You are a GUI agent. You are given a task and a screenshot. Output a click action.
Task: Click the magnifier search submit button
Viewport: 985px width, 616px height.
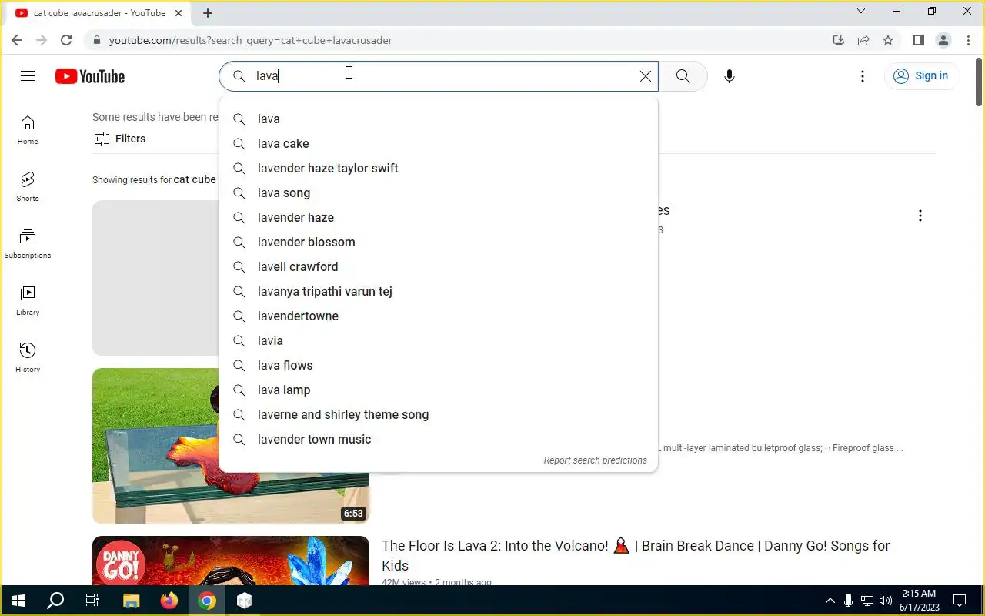click(683, 76)
